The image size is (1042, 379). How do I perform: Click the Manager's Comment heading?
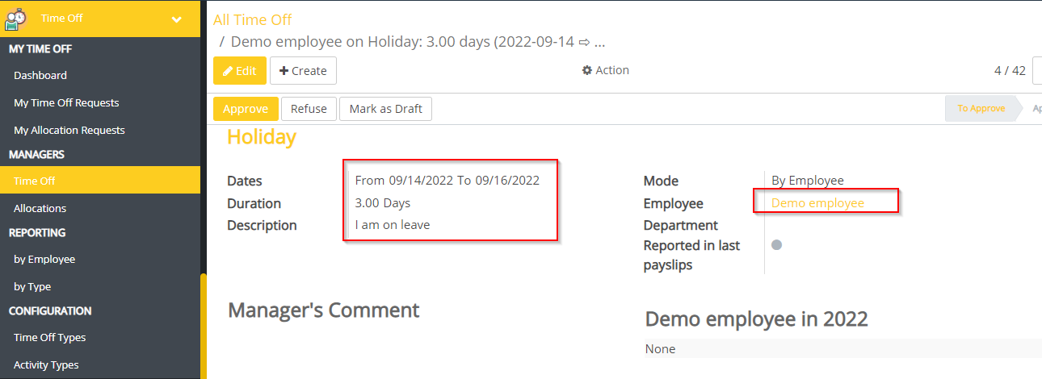324,310
